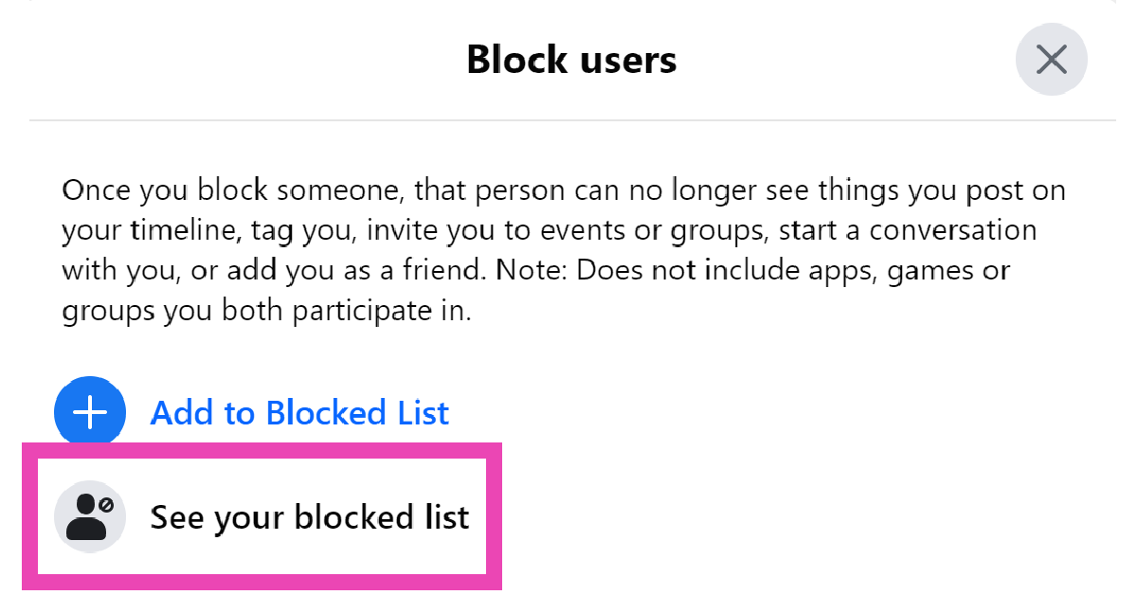Select the blocked-person icon beside See your blocked list

[x=89, y=516]
